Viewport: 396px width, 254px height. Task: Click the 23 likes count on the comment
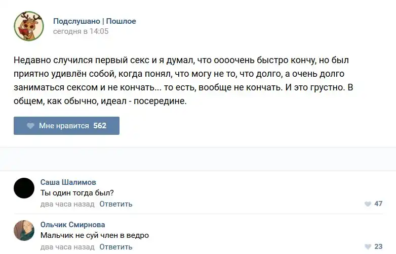click(x=378, y=247)
